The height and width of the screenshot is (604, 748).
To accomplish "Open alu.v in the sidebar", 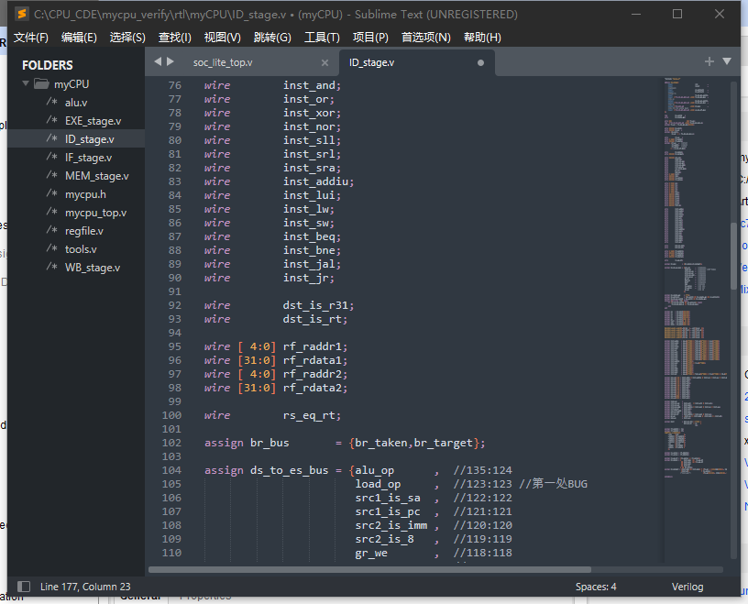I will (76, 103).
